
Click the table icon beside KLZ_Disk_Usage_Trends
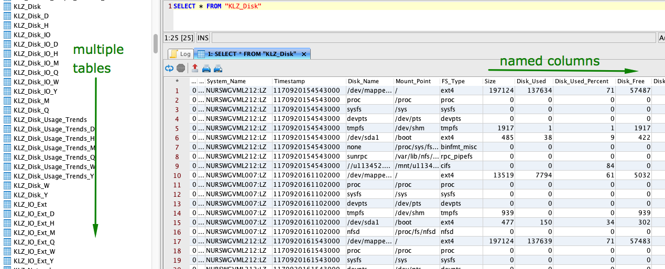(7, 119)
